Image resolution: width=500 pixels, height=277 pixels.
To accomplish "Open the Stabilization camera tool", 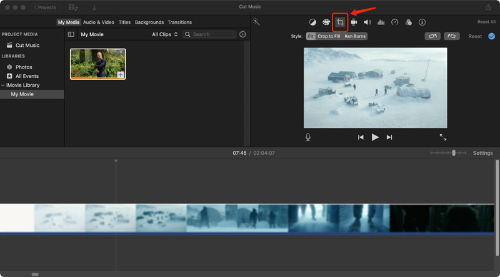I will 354,22.
